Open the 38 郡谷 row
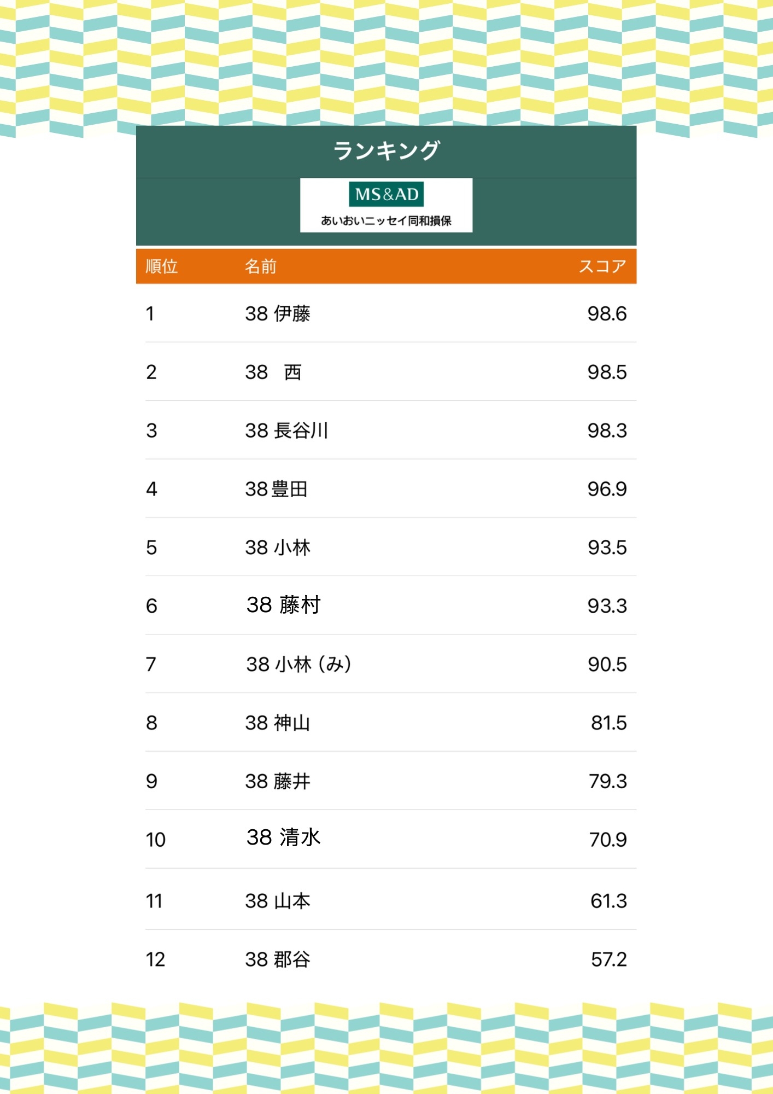Image resolution: width=773 pixels, height=1094 pixels. click(x=386, y=959)
